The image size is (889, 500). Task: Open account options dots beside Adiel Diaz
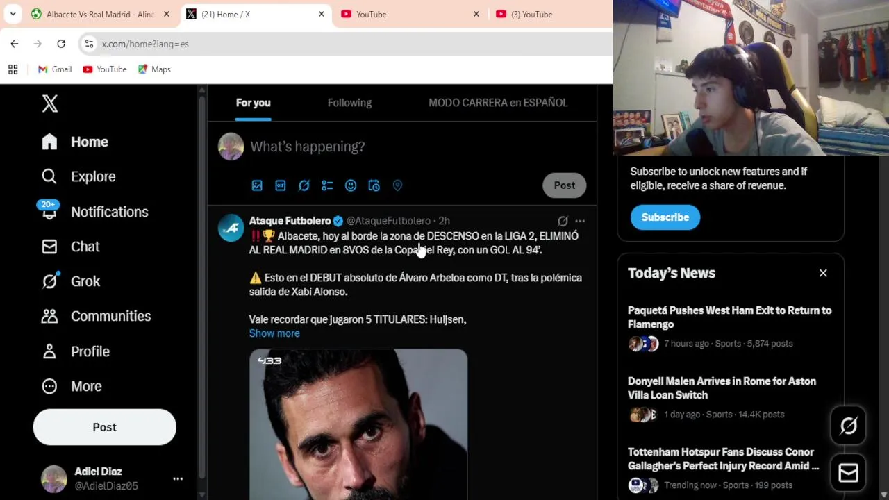click(178, 478)
